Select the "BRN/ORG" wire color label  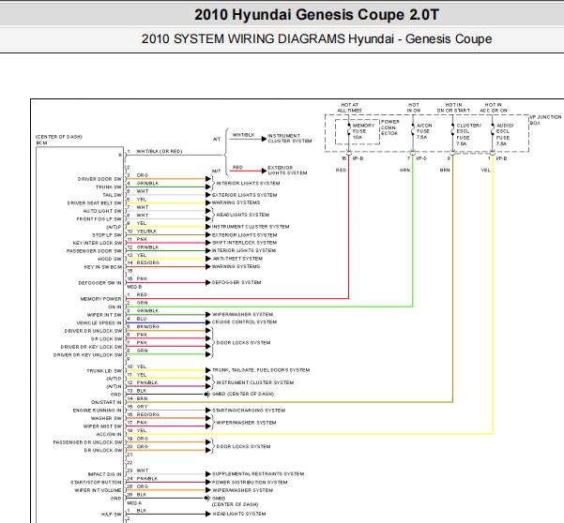[x=148, y=327]
